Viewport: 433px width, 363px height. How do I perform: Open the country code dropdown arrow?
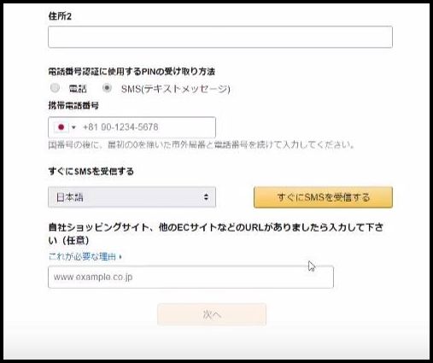coord(73,127)
